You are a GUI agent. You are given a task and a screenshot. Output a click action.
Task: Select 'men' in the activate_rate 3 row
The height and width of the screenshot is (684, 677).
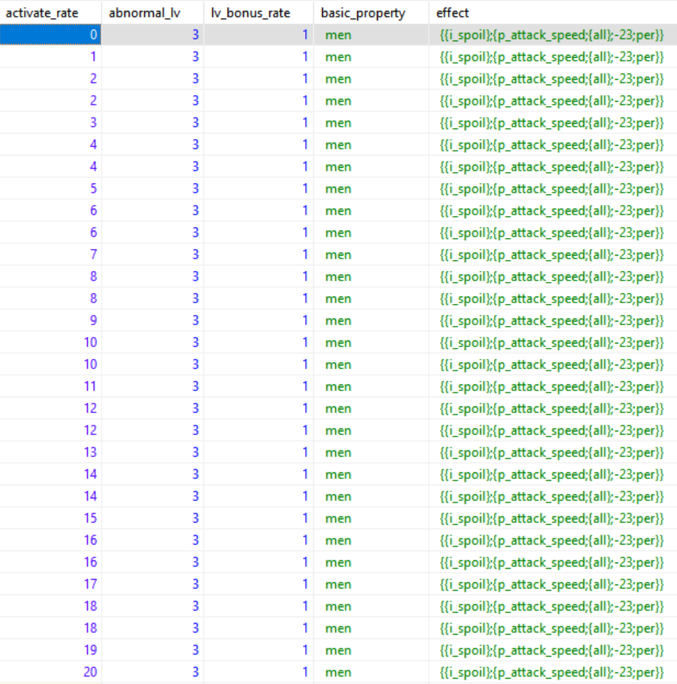coord(338,123)
